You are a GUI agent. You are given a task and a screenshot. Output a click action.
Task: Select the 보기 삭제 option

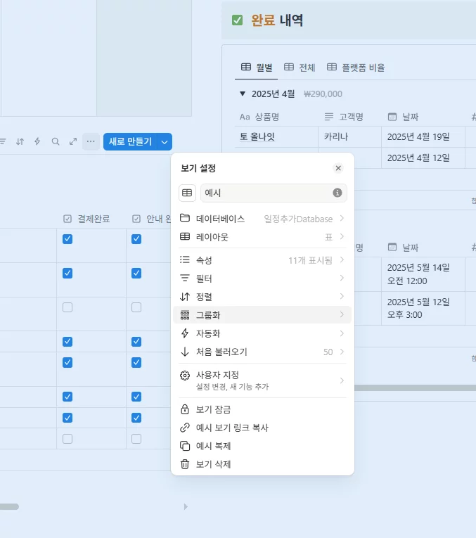(262, 464)
